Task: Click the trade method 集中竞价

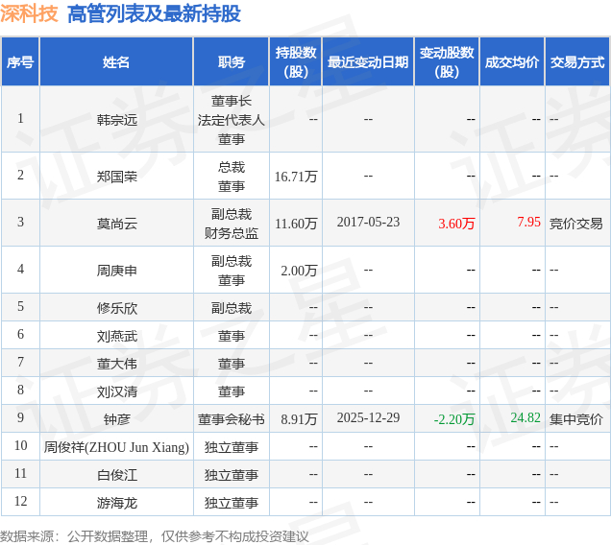Action: [x=575, y=419]
